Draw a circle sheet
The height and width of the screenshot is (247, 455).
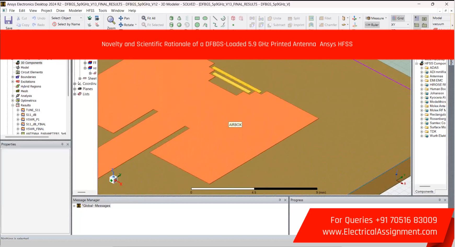[x=197, y=25]
